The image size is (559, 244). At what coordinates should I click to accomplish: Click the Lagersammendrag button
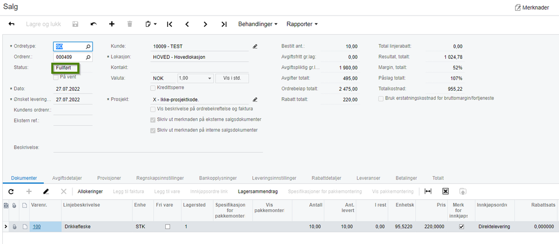click(x=255, y=191)
